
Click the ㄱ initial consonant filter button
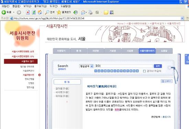(x=96, y=71)
